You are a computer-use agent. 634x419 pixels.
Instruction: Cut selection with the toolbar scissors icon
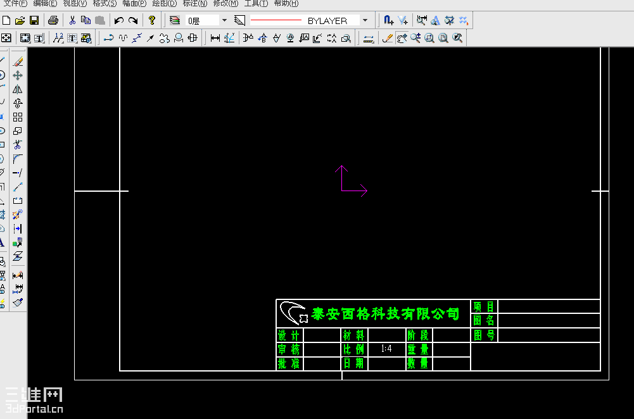tap(72, 20)
